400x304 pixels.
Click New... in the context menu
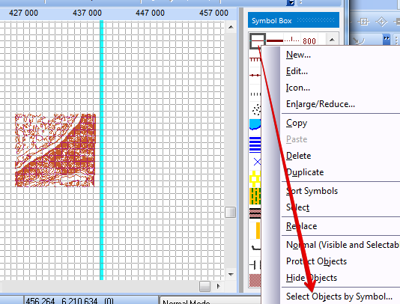coord(298,55)
